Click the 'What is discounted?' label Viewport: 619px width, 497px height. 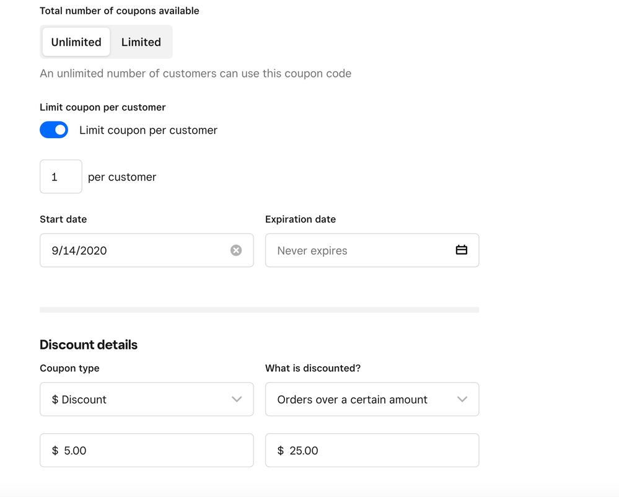pyautogui.click(x=313, y=368)
